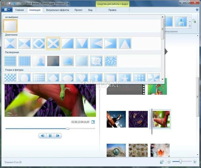Open the Правка tab
The height and width of the screenshot is (168, 201).
click(112, 10)
